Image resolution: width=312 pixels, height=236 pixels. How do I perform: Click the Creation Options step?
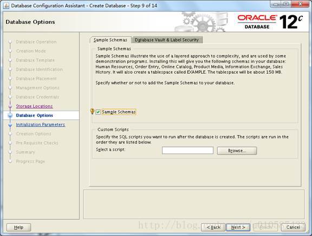click(x=34, y=134)
